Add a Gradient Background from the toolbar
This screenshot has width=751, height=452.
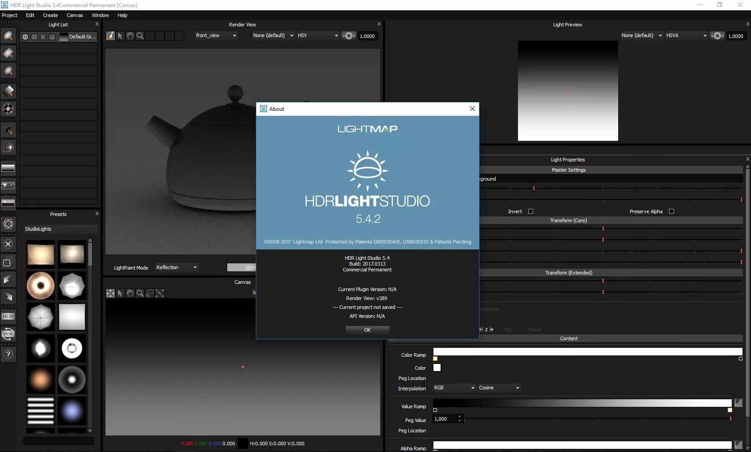click(x=8, y=168)
